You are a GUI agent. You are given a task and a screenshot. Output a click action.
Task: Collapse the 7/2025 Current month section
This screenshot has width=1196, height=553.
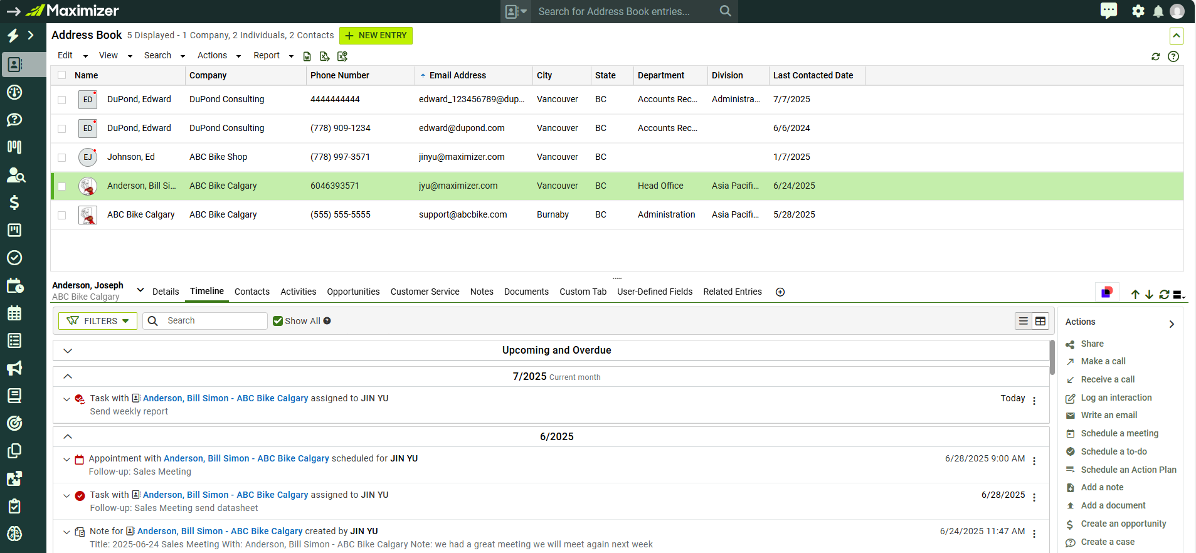68,377
